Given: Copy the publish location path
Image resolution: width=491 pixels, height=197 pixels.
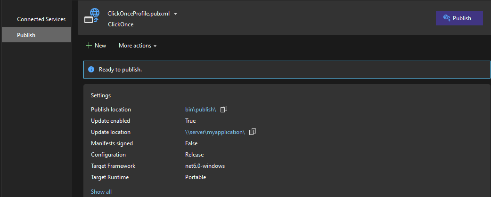Looking at the screenshot, I should coord(224,110).
